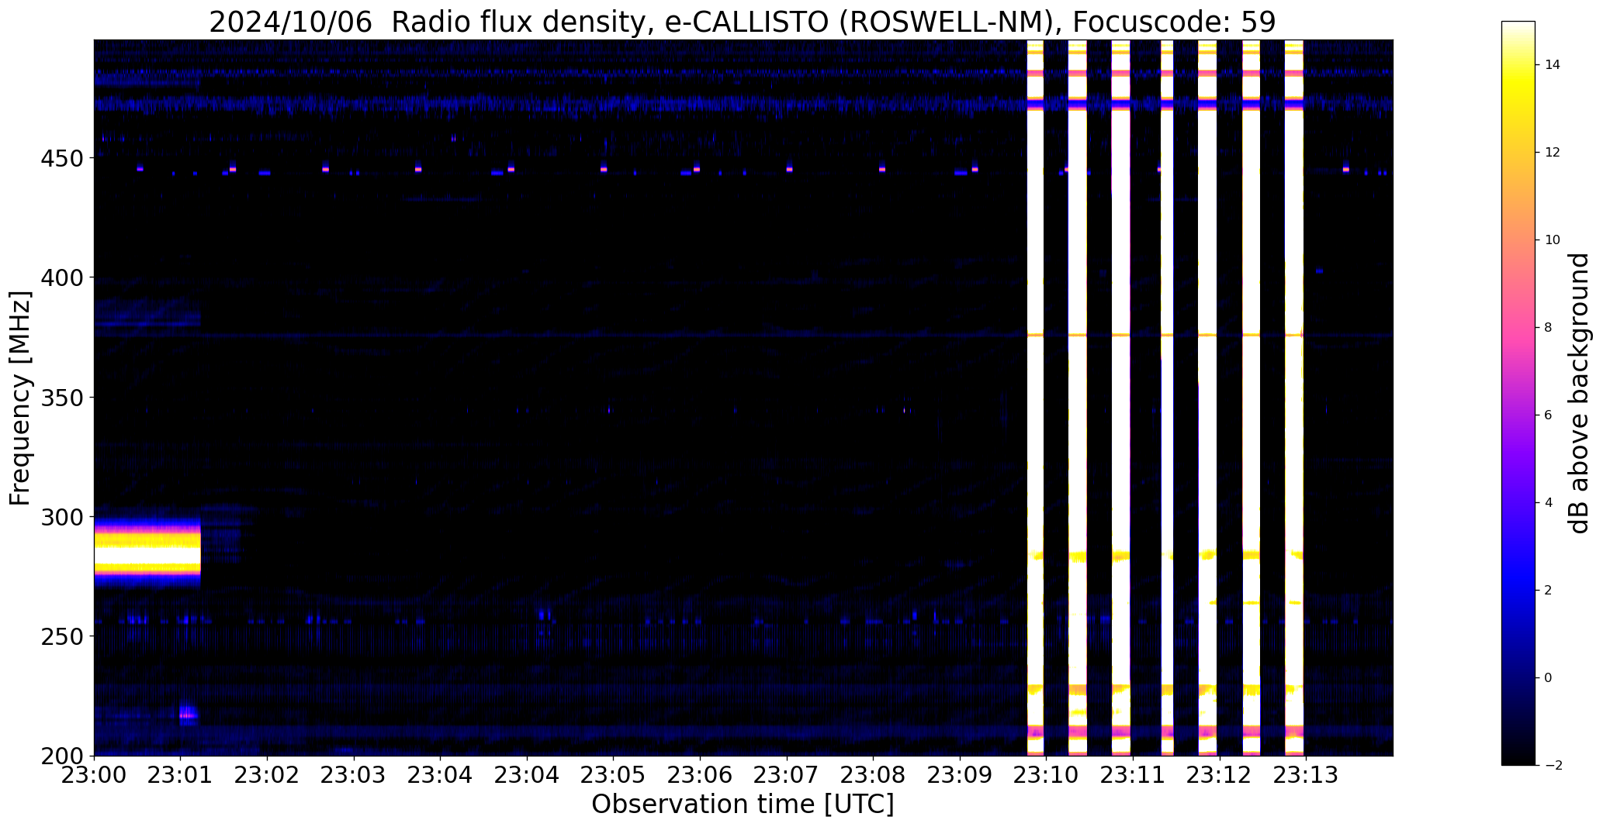Click the colorbar tick labeled 14
1603x827 pixels.
click(1552, 65)
